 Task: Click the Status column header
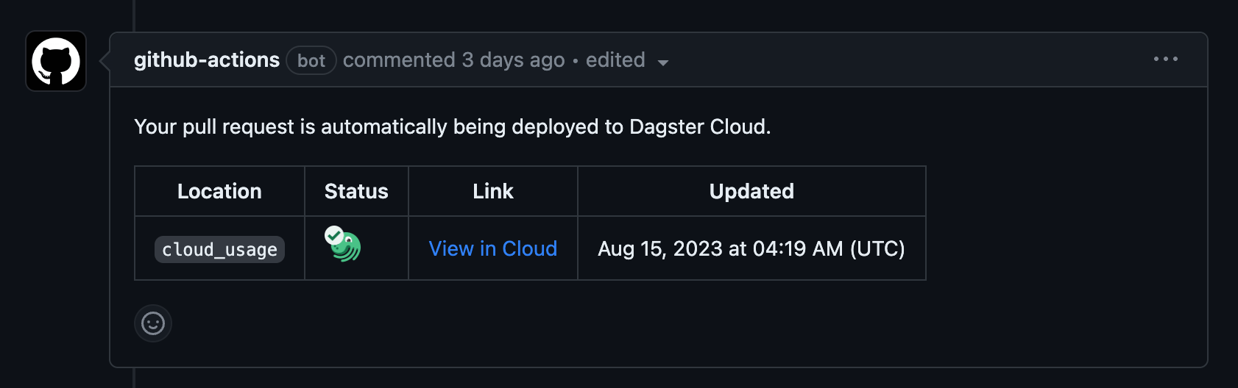pos(356,191)
